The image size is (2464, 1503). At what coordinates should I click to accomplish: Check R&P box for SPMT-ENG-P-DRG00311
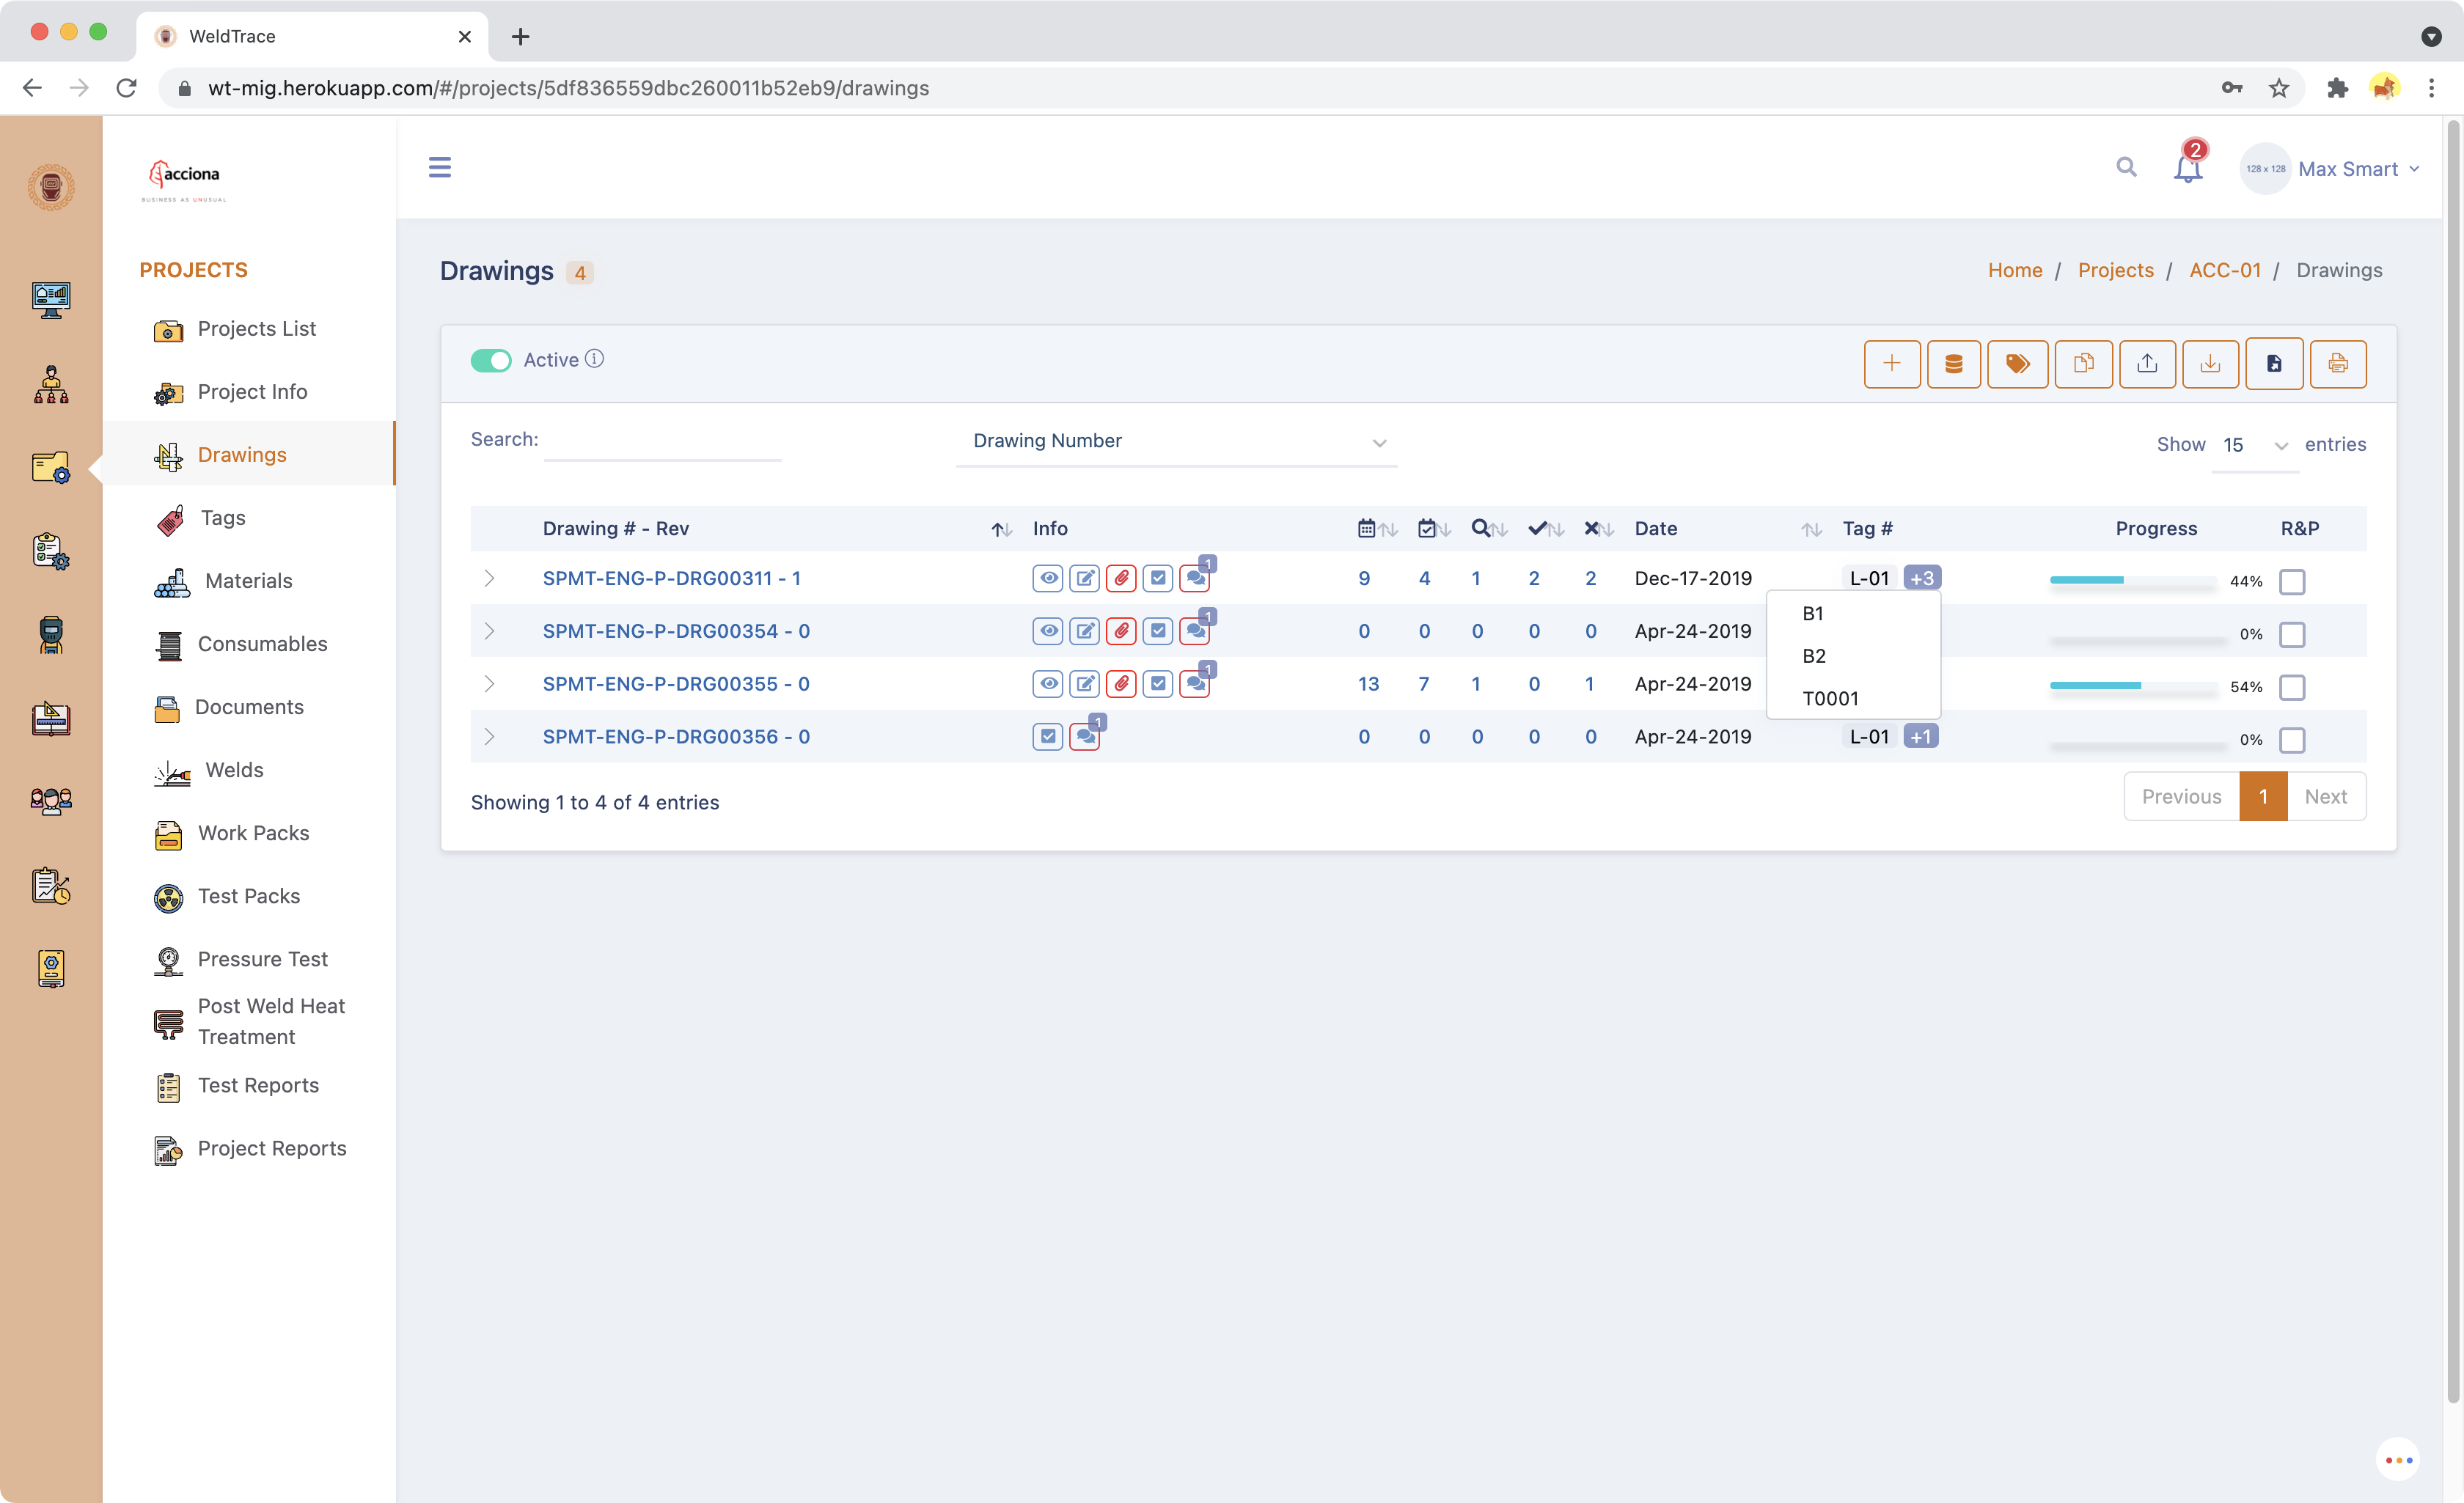(x=2291, y=581)
